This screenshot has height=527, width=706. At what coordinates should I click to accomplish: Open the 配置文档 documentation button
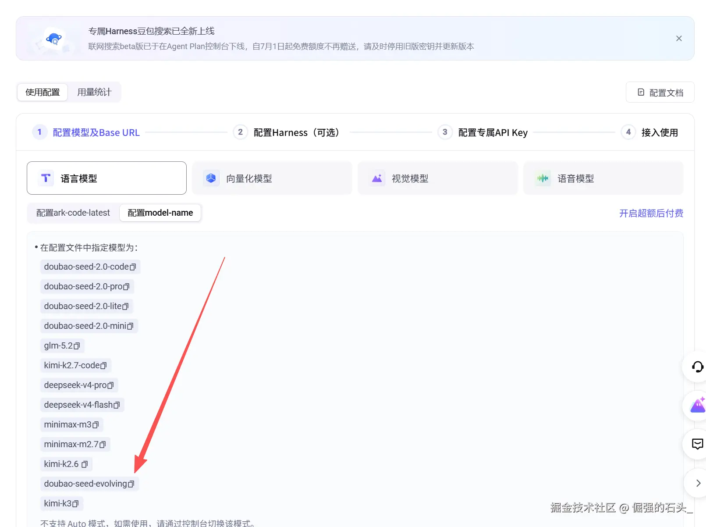[x=660, y=92]
